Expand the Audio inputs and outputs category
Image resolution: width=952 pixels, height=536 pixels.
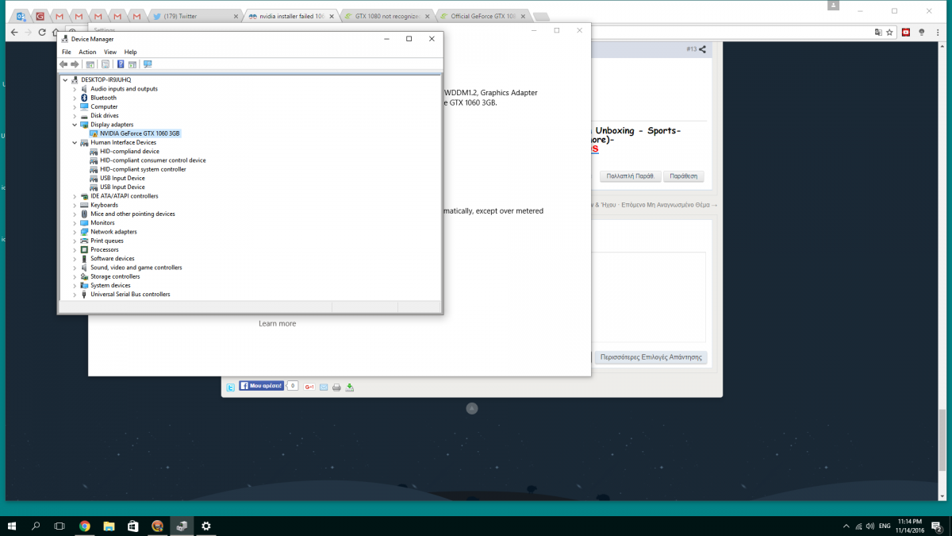75,89
